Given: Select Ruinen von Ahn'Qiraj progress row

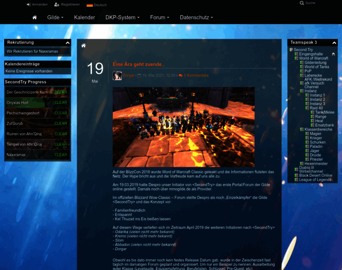Looking at the screenshot, I should pos(37,134).
